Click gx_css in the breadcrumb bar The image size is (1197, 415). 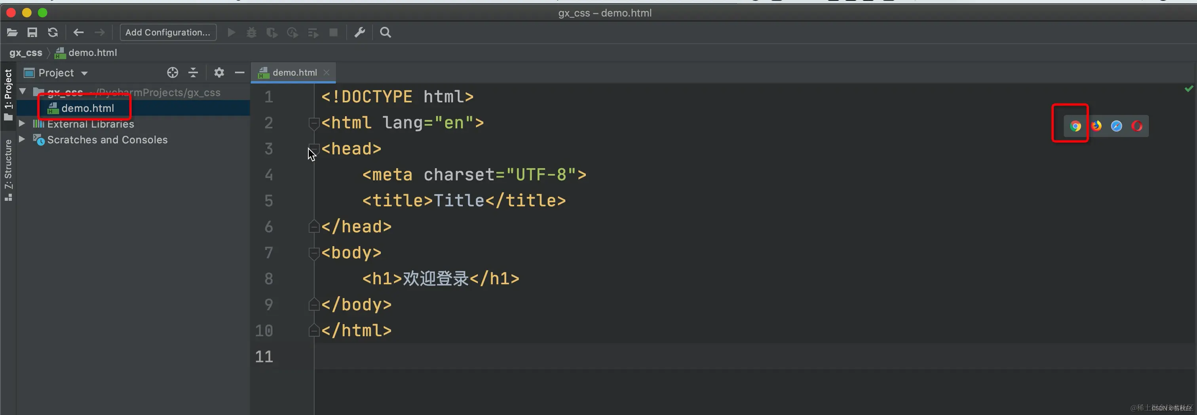pyautogui.click(x=26, y=53)
